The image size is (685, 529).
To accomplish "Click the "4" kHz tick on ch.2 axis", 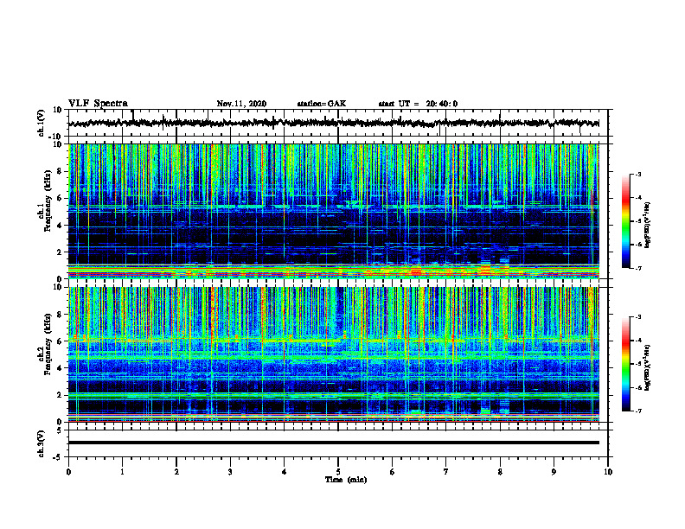I will coord(60,368).
